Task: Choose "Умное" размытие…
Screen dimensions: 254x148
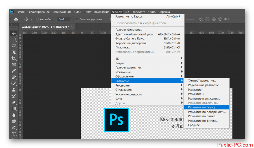Action: [206, 81]
